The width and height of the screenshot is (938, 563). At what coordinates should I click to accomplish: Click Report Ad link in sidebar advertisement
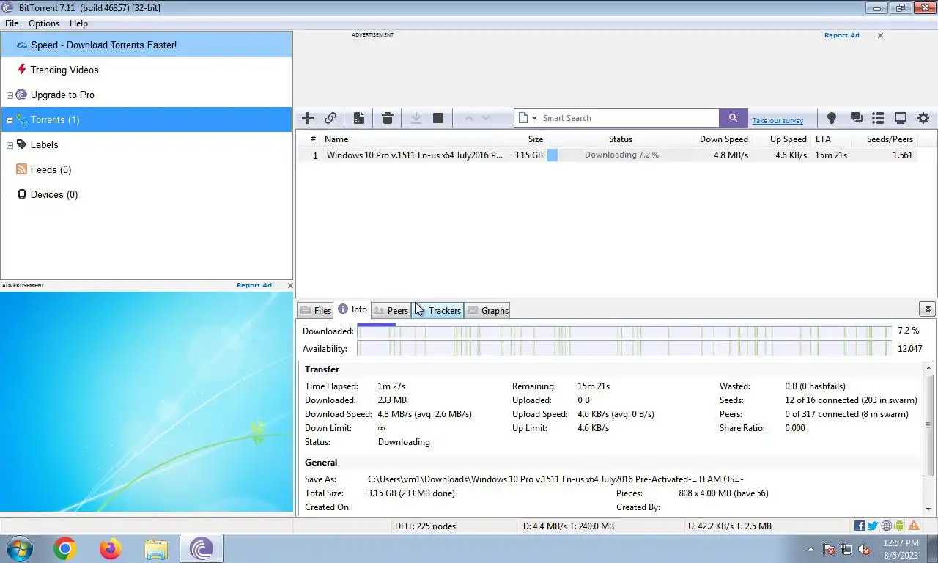coord(254,285)
